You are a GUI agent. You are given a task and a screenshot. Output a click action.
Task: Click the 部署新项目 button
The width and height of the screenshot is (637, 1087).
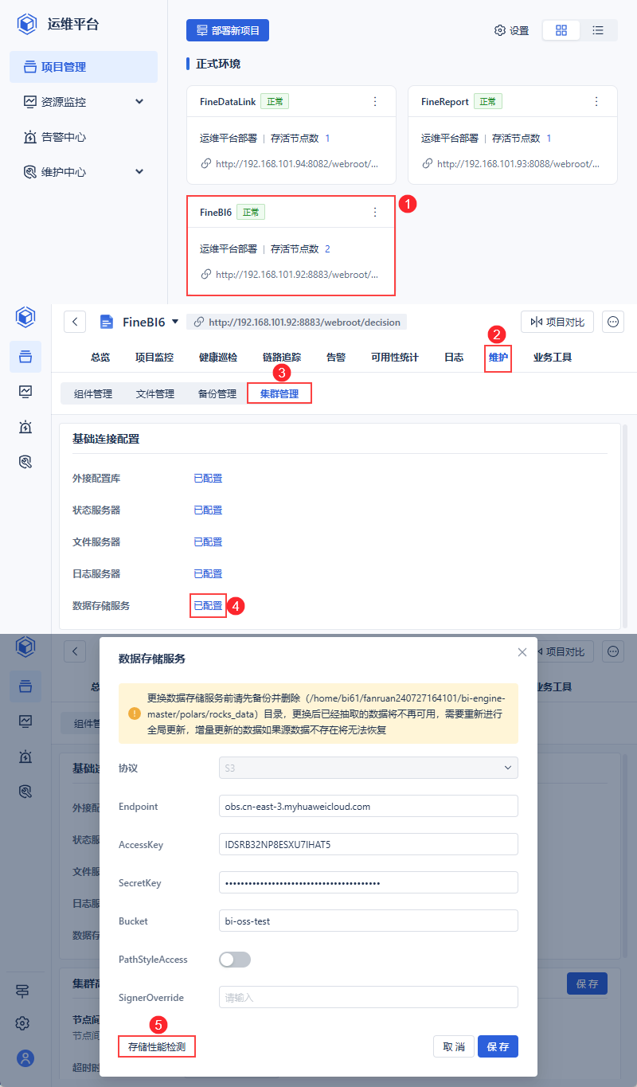pyautogui.click(x=228, y=30)
